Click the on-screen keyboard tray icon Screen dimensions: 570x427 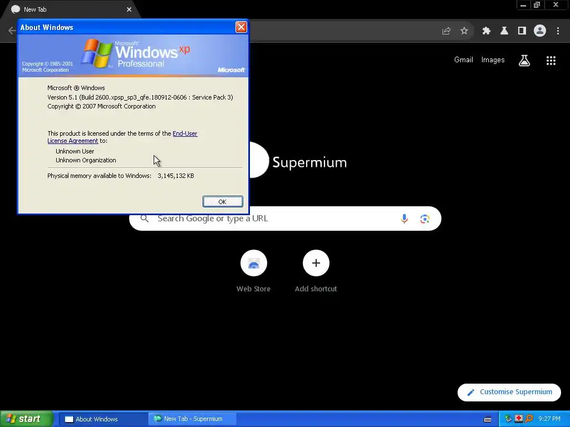coord(488,419)
